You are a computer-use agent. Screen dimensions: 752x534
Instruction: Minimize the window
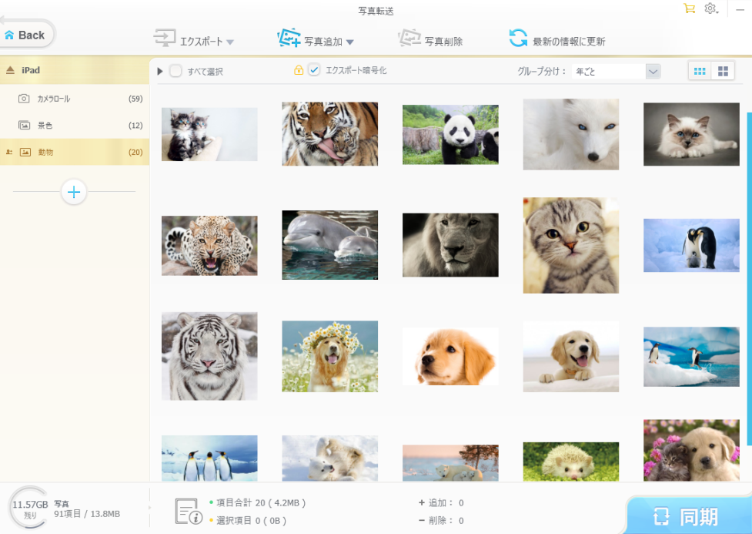740,9
